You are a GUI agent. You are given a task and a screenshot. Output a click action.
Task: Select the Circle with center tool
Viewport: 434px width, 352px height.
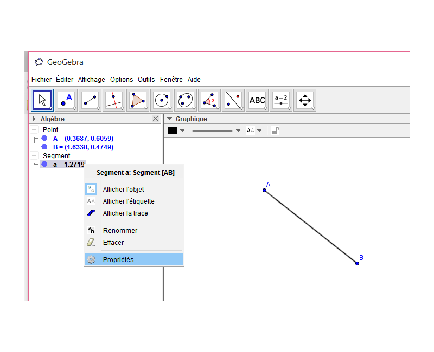click(162, 100)
